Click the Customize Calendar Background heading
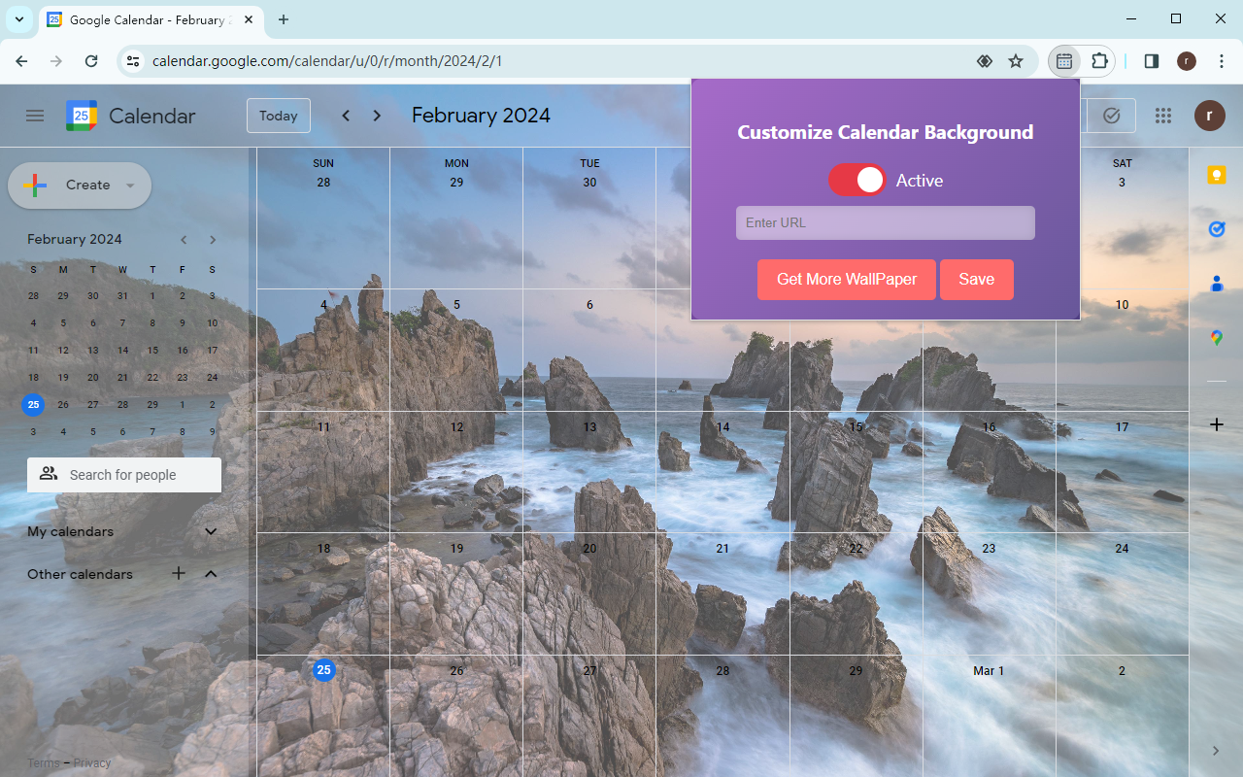This screenshot has width=1243, height=777. (886, 132)
